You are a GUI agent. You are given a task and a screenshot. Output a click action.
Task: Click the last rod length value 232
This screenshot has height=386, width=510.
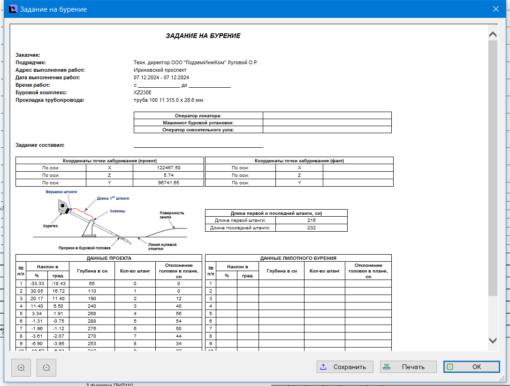[x=311, y=228]
